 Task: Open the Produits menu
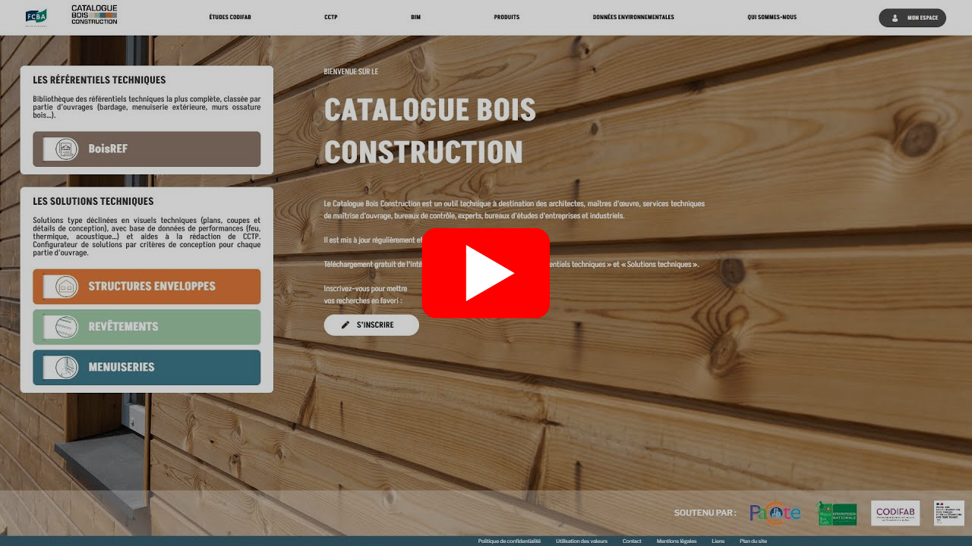point(507,17)
